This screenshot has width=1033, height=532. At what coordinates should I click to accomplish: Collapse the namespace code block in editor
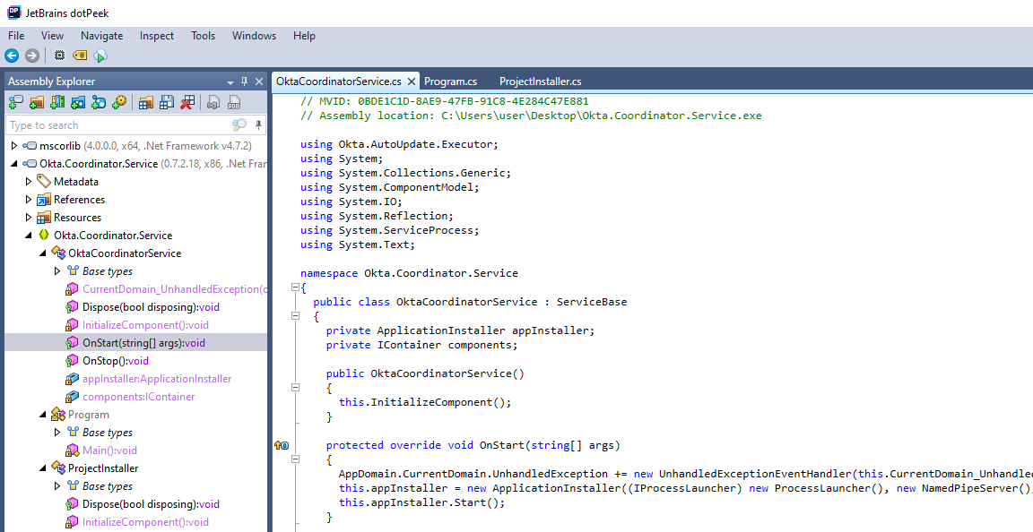[295, 287]
